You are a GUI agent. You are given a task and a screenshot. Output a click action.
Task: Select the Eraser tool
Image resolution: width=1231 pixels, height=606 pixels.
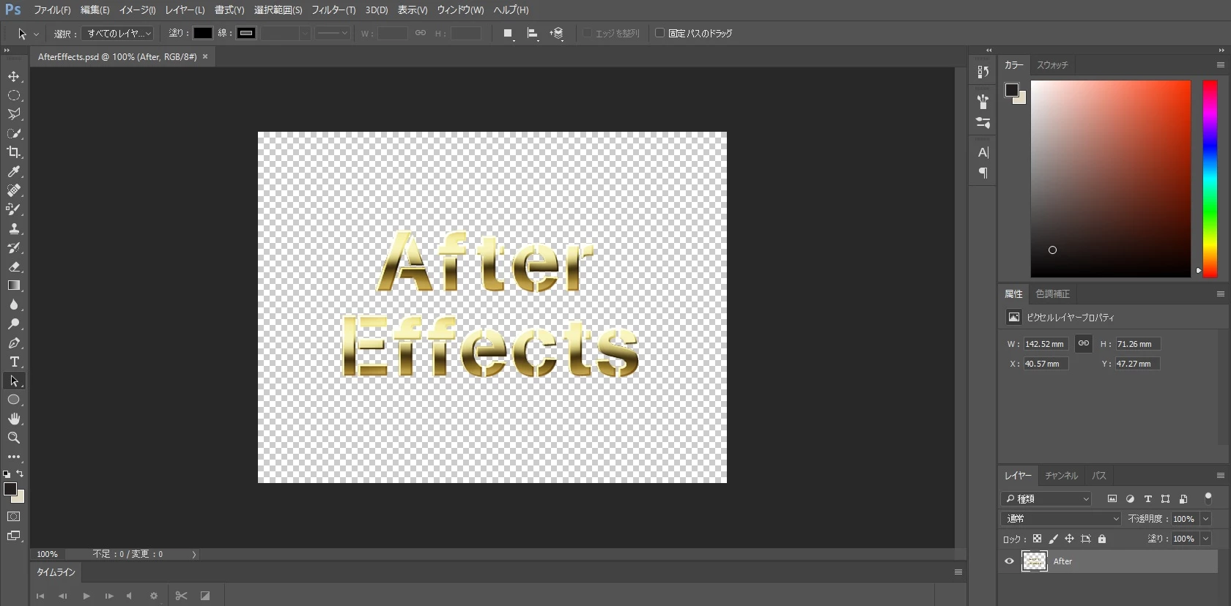(x=14, y=266)
